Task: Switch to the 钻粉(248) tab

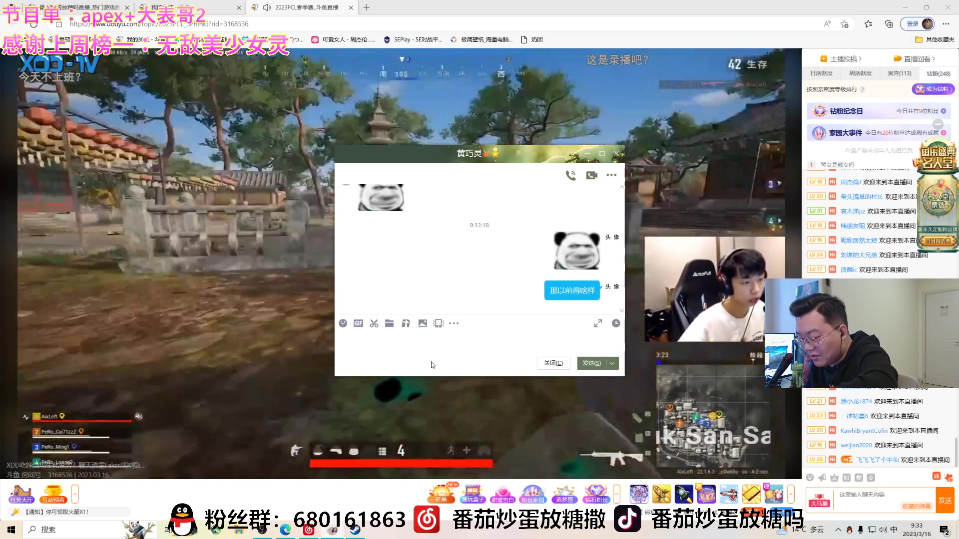Action: point(939,73)
